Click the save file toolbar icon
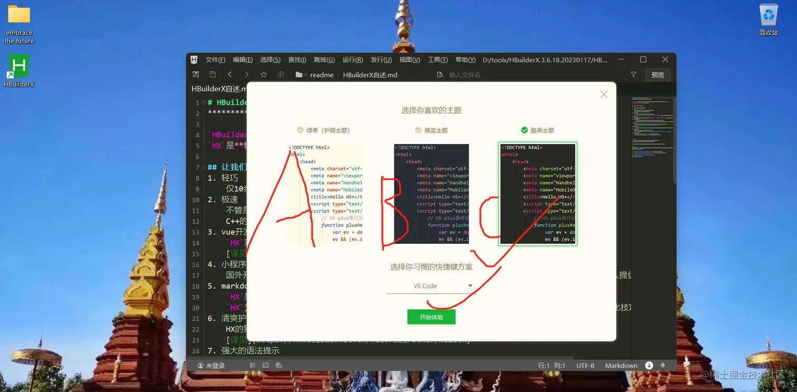This screenshot has width=797, height=392. click(212, 75)
